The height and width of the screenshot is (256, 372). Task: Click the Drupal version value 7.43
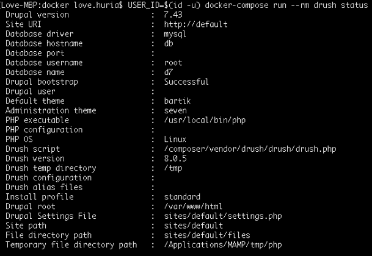(x=173, y=15)
